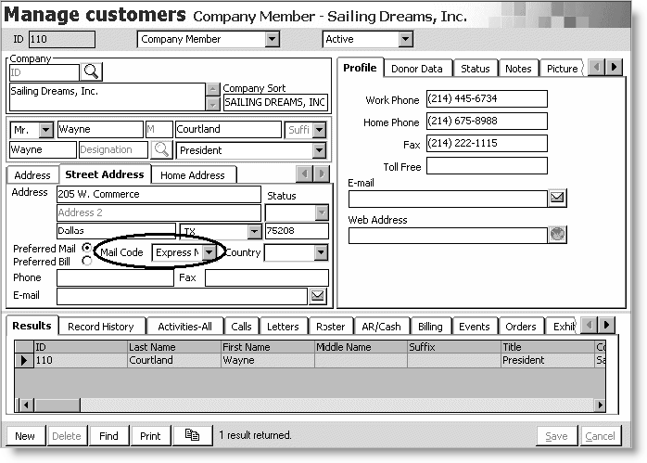Click the envelope icon in Street Address tab
Screen dimensions: 647x463
[x=317, y=296]
